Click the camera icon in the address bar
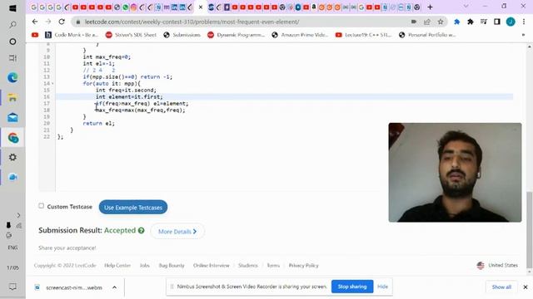Screen dimensions: 533x299 point(414,22)
